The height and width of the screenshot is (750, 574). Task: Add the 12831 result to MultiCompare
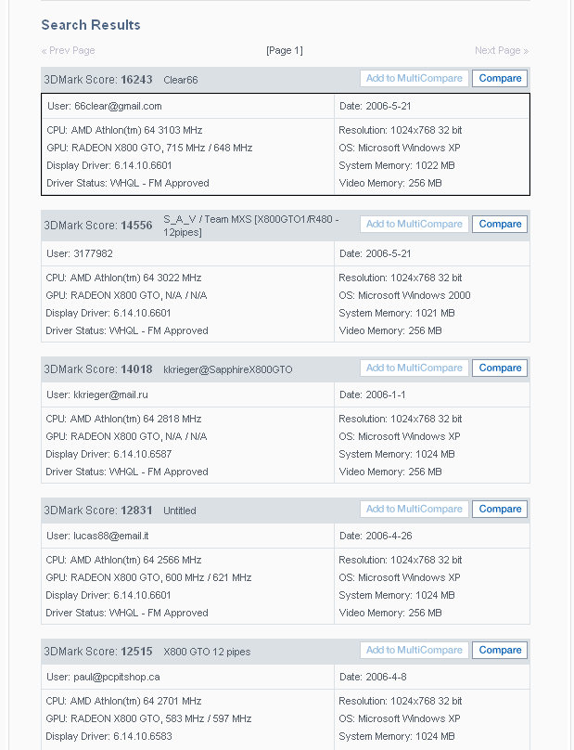[x=414, y=510]
